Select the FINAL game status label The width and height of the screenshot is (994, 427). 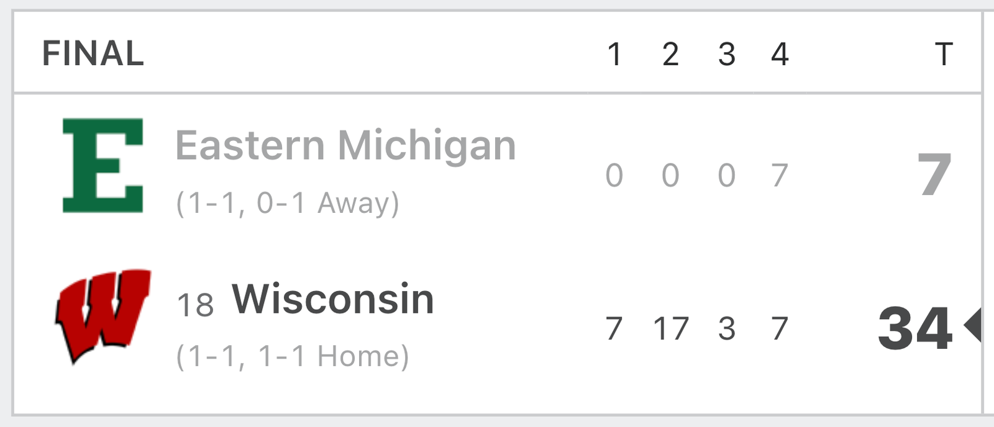click(x=93, y=53)
